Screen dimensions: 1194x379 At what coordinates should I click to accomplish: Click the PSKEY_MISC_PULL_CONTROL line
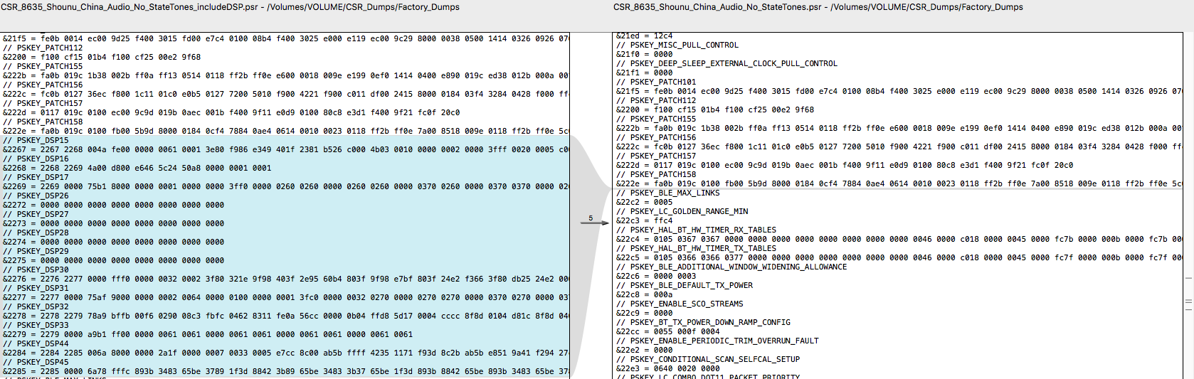point(684,46)
